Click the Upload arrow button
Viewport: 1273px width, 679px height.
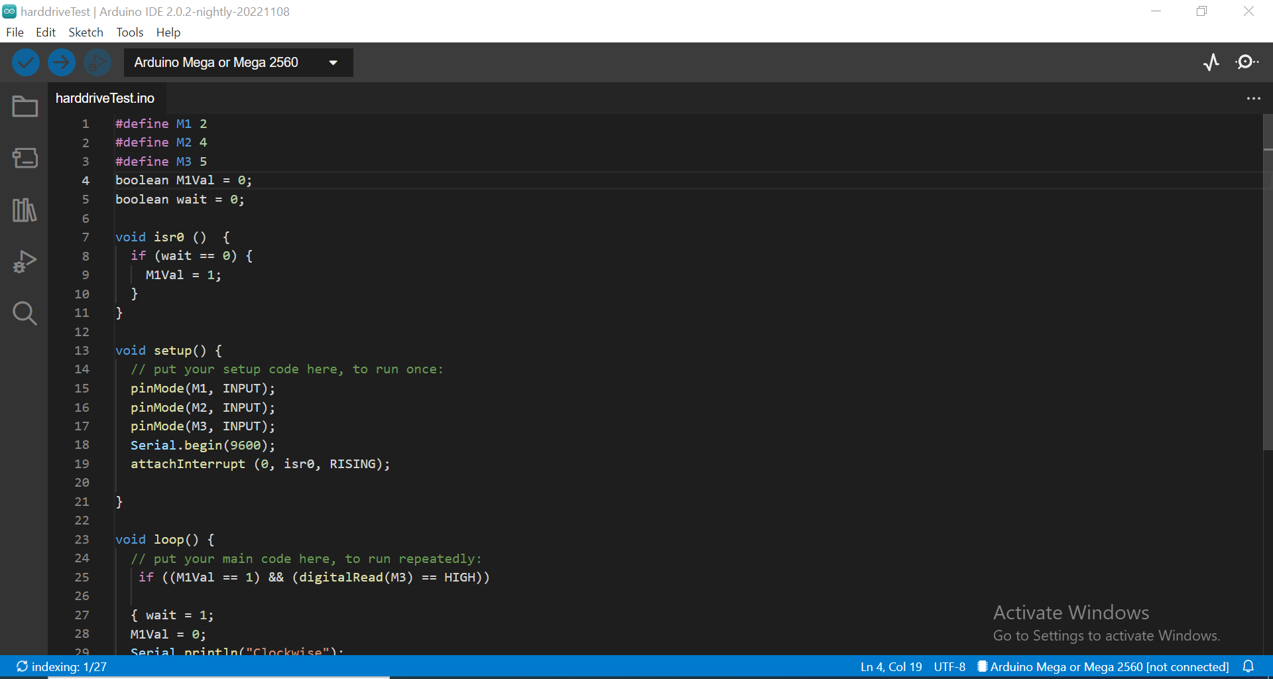point(62,63)
